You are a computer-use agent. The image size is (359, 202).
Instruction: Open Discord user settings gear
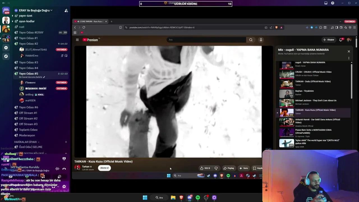pyautogui.click(x=64, y=187)
